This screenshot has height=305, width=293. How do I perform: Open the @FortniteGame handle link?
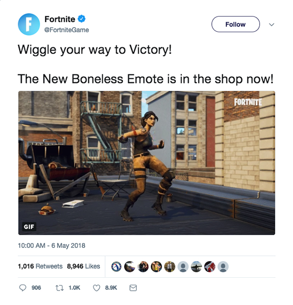tap(66, 30)
